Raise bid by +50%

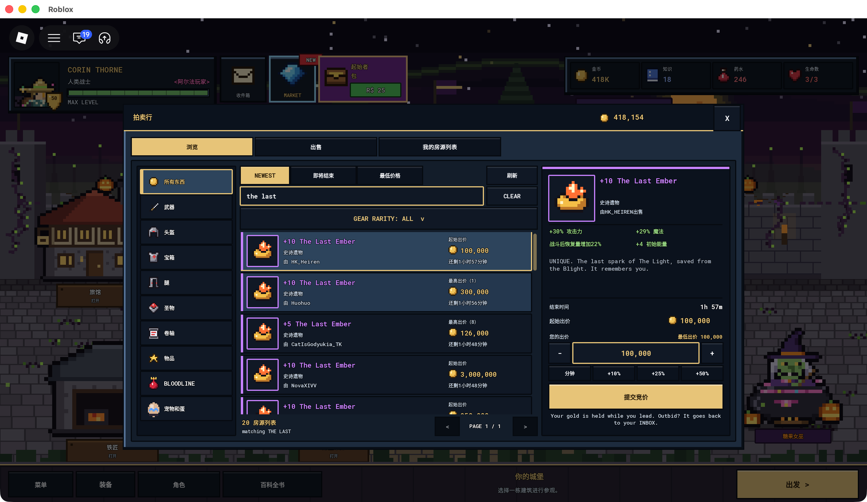click(x=702, y=373)
